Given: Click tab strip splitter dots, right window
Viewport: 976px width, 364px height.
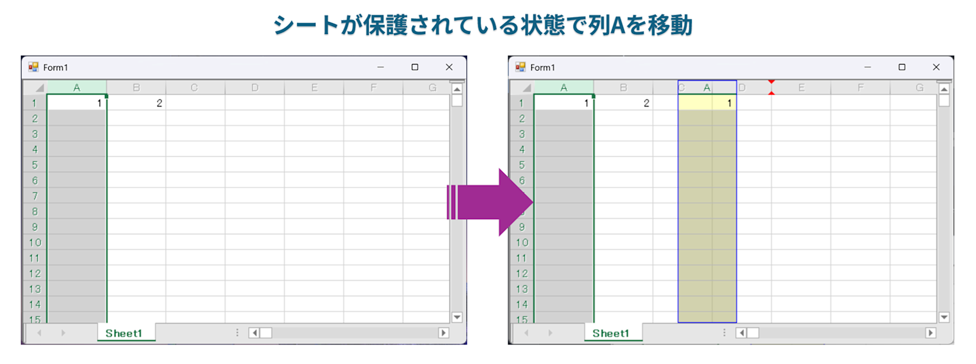Looking at the screenshot, I should (x=724, y=333).
